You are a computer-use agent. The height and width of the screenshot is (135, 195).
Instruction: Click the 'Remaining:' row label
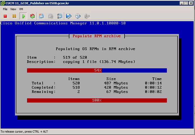click(44, 92)
